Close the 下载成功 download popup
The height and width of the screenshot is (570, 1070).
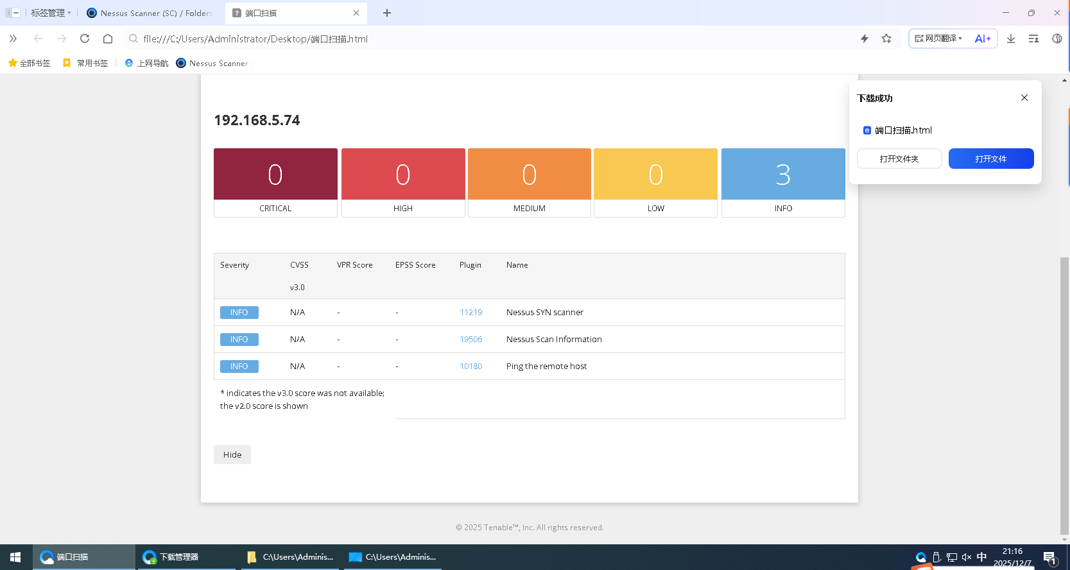[x=1024, y=98]
